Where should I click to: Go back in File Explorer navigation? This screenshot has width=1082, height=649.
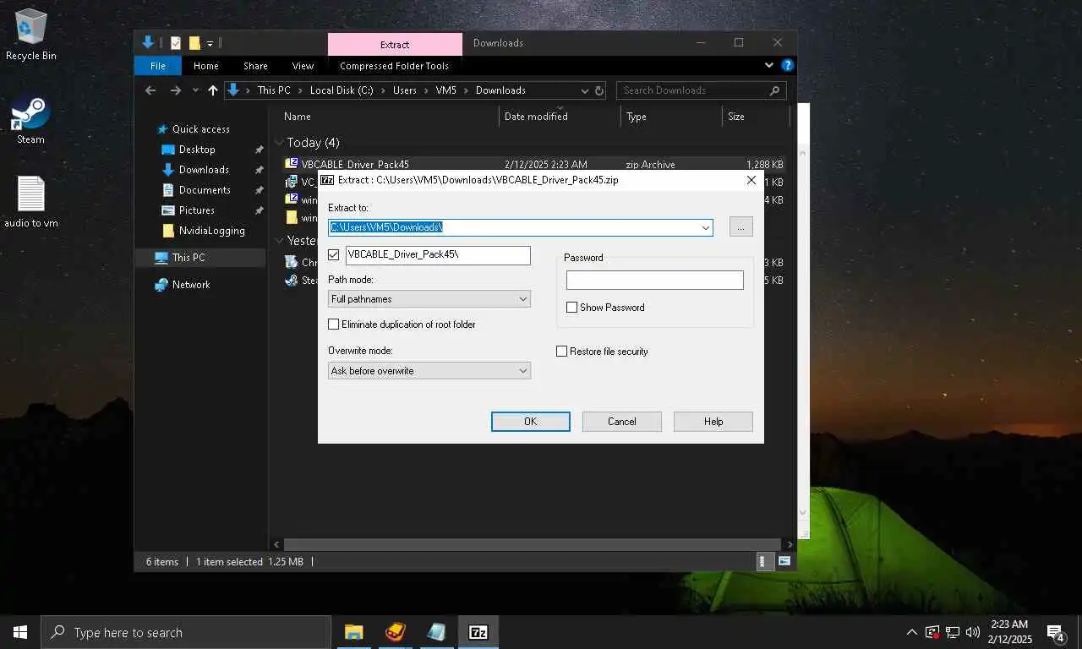150,90
